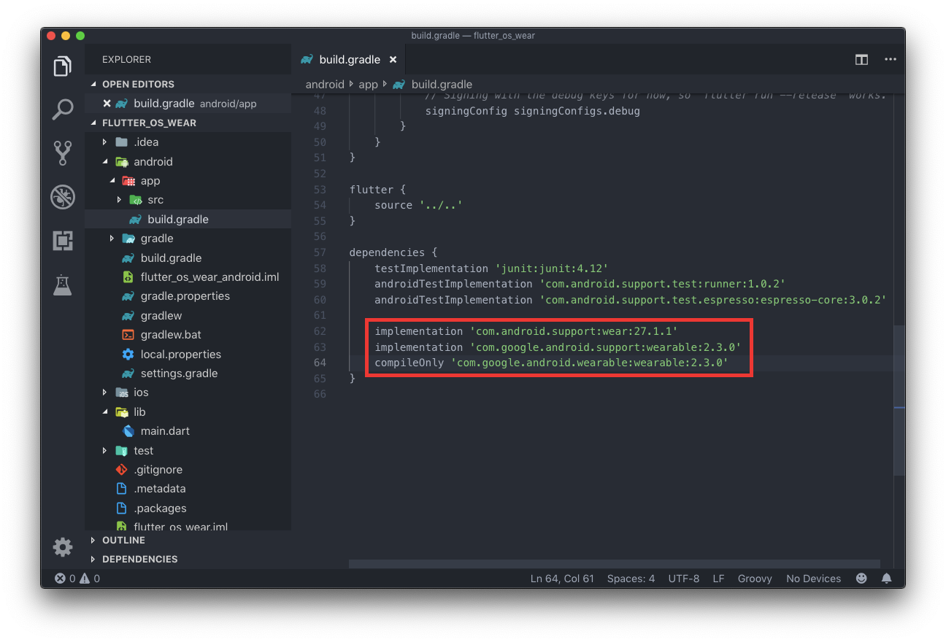Open build.gradle under the android folder

[188, 258]
